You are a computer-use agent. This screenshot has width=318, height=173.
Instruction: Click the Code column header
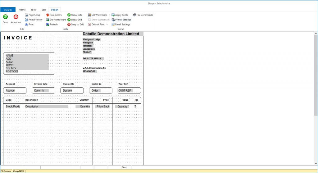pos(8,100)
